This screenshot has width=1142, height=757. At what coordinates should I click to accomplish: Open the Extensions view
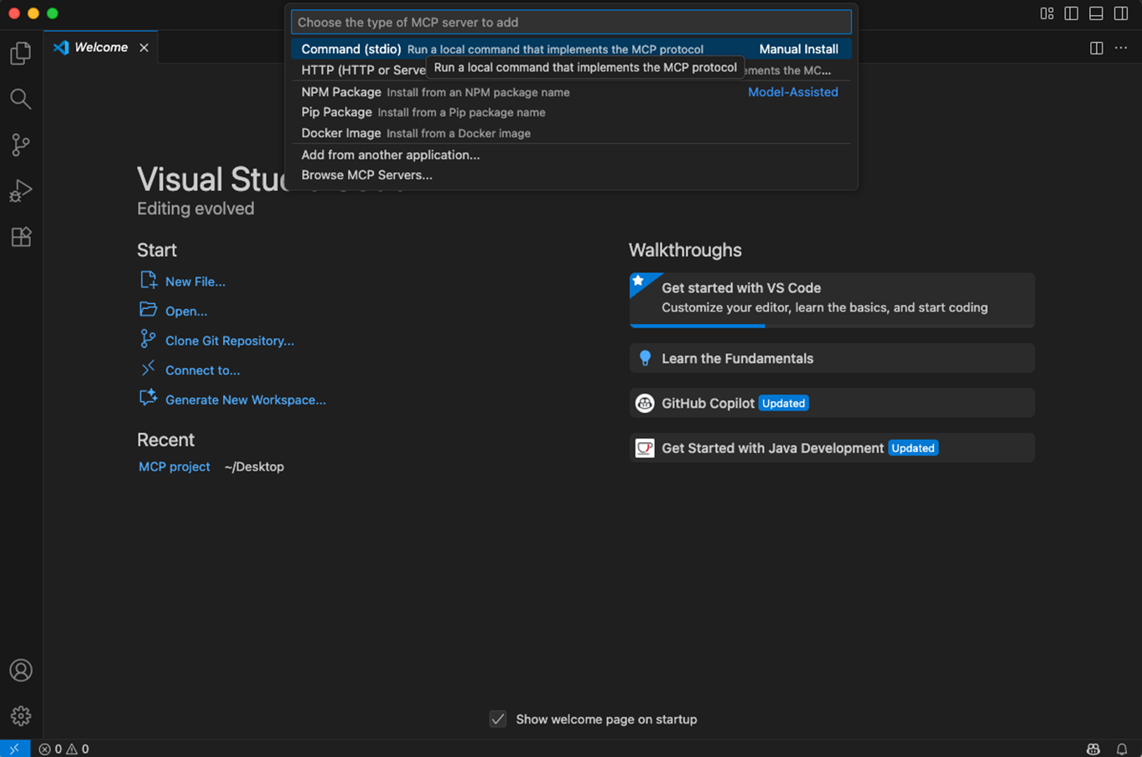[21, 237]
